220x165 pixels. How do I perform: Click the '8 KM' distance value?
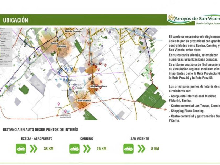[x=155, y=148]
